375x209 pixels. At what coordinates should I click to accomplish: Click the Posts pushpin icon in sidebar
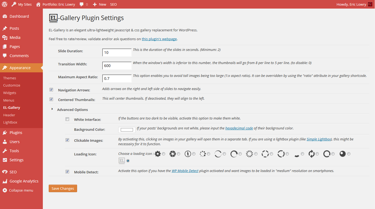[5, 28]
